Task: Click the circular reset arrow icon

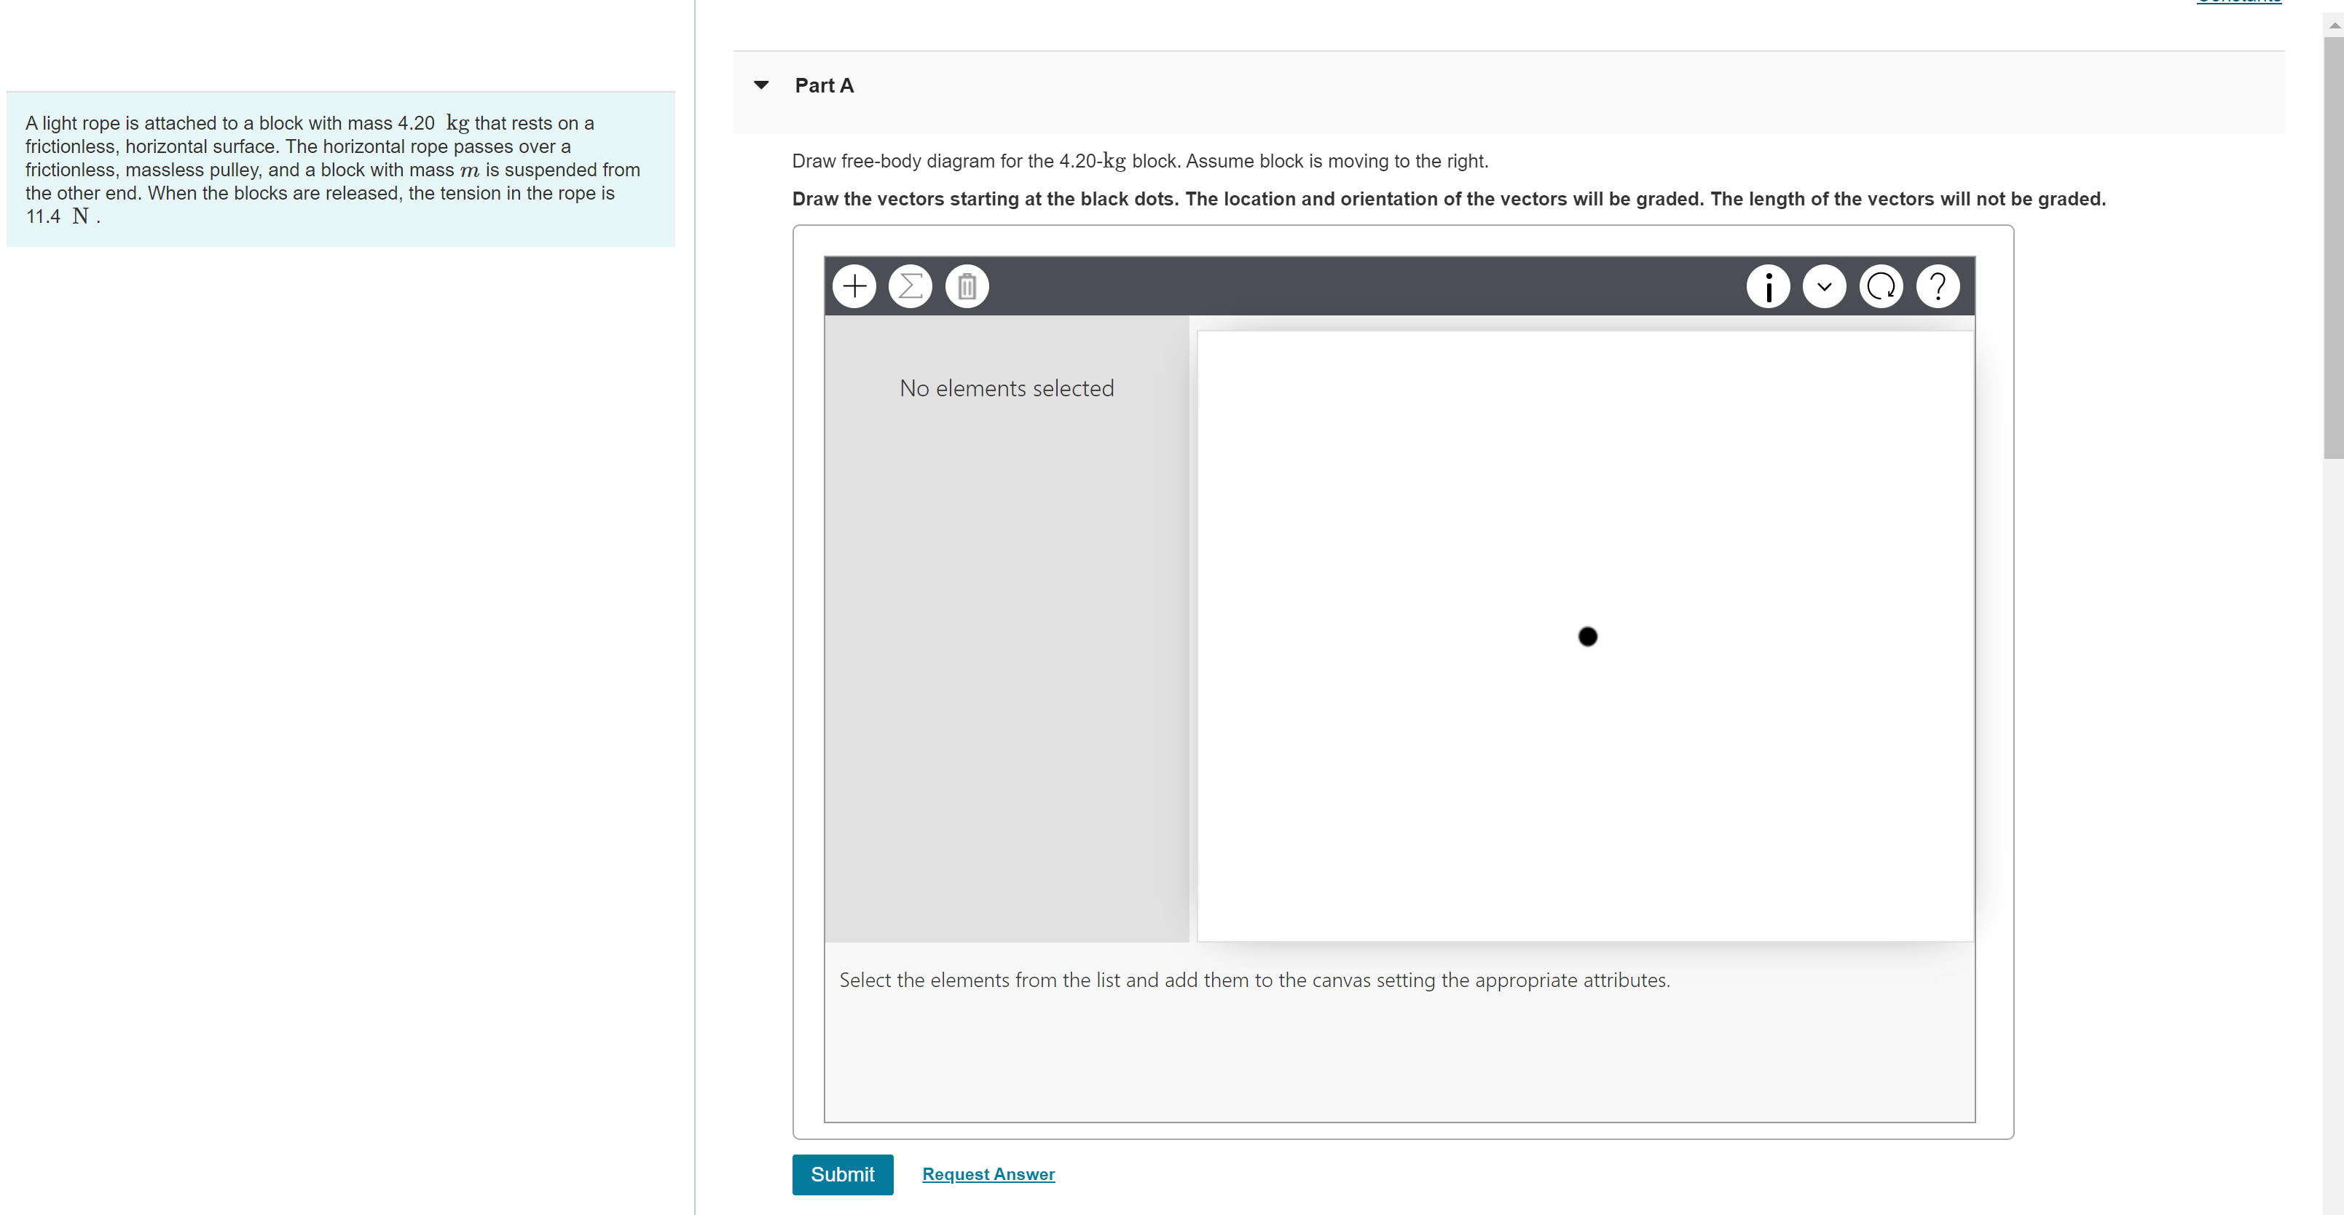Action: (x=1880, y=287)
